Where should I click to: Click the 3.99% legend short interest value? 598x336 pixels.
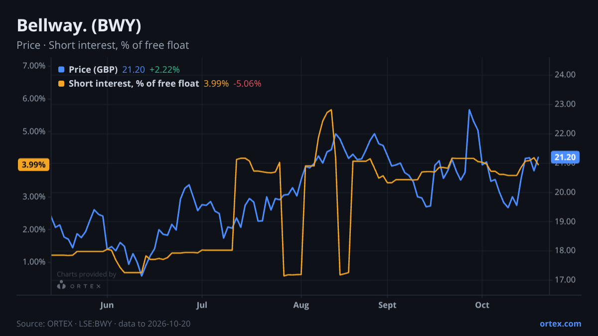tap(216, 84)
